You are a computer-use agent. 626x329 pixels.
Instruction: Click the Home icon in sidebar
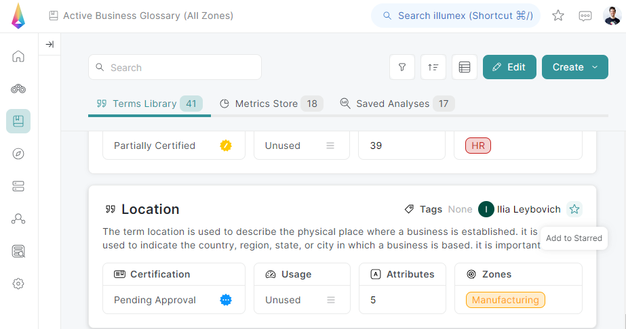(18, 56)
